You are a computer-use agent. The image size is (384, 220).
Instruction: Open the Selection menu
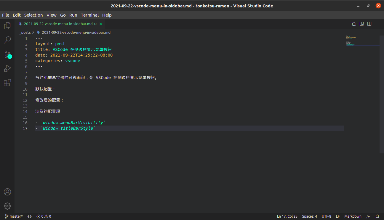[33, 15]
